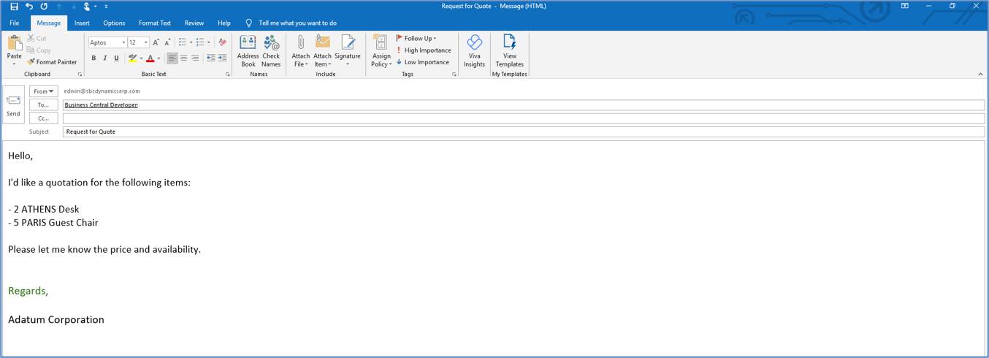This screenshot has width=989, height=358.
Task: Decrease indent
Action: (210, 58)
